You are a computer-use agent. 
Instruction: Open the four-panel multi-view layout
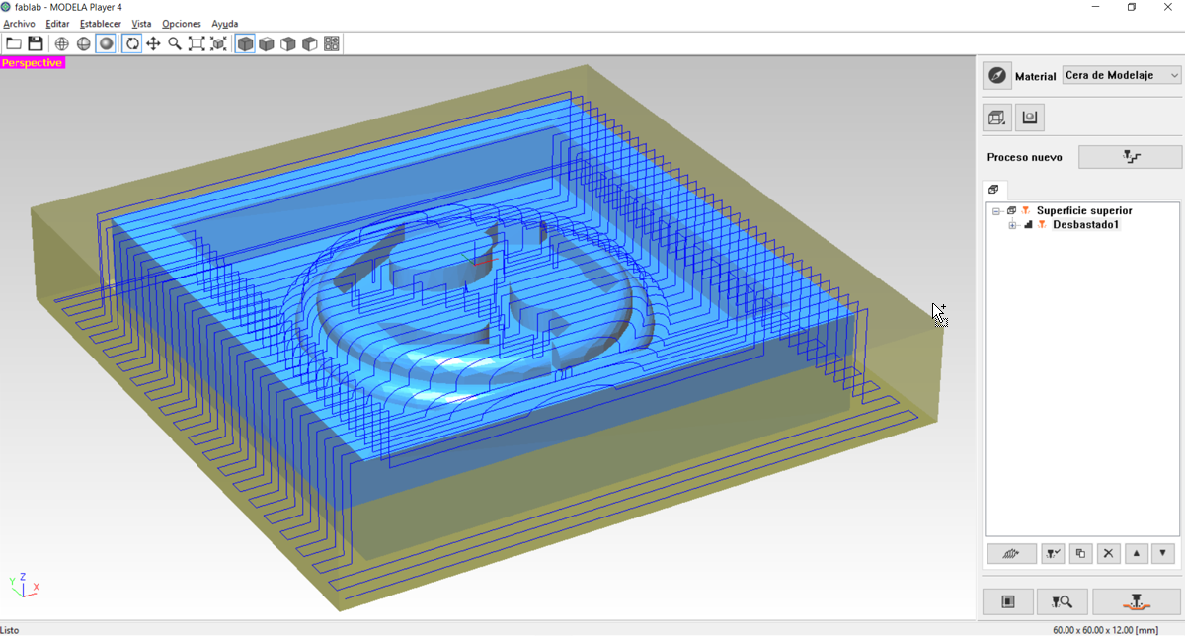pyautogui.click(x=332, y=43)
